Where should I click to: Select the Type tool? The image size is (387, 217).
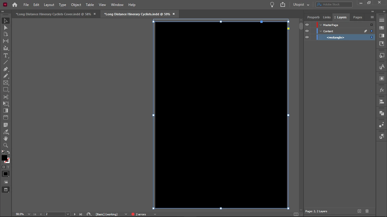(x=6, y=55)
